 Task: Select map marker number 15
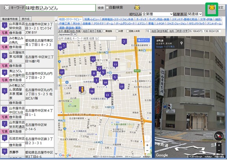[x=122, y=87]
